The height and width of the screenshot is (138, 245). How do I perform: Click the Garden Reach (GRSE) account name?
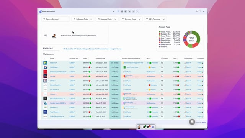point(57,103)
